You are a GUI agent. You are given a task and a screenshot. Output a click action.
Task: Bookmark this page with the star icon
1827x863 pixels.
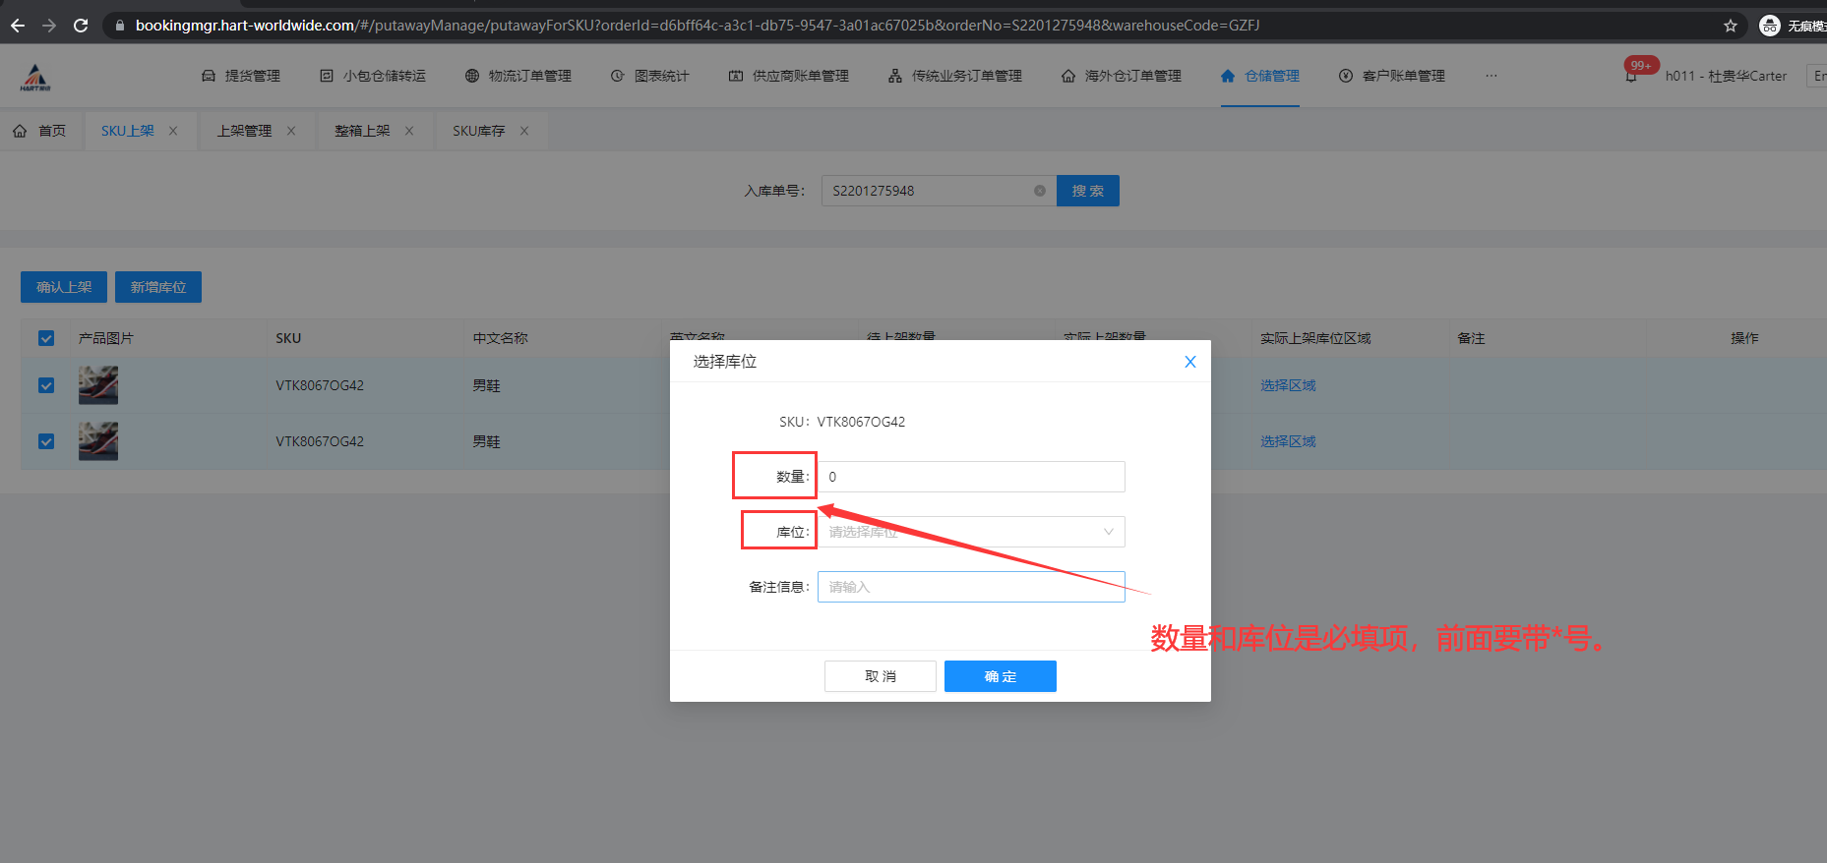tap(1731, 26)
